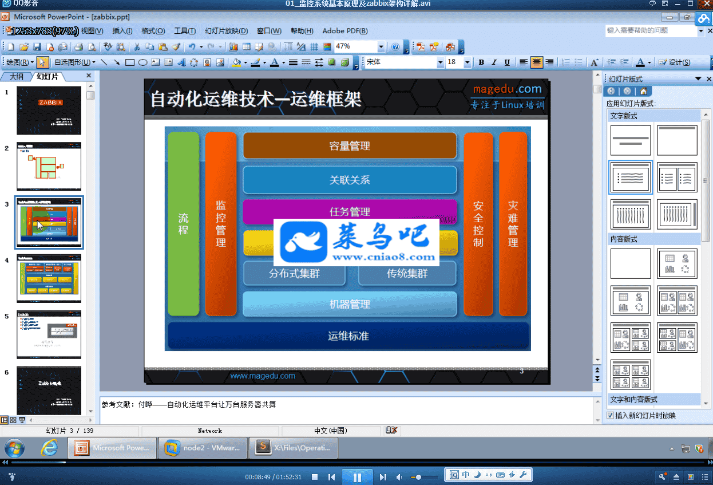Image resolution: width=713 pixels, height=485 pixels.
Task: Switch to the 大纲 outline tab
Action: click(x=16, y=76)
